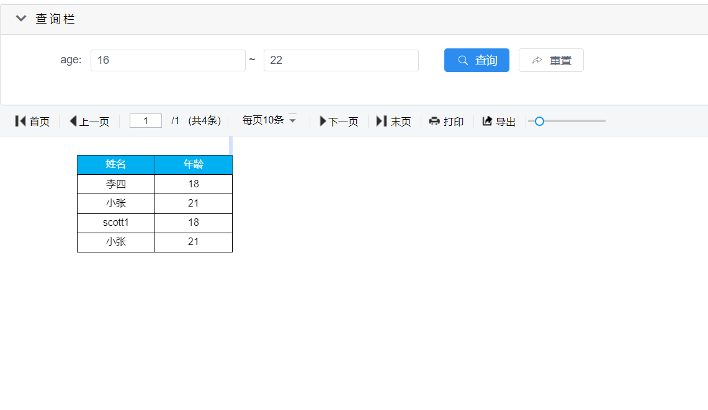Image resolution: width=708 pixels, height=410 pixels.
Task: Click the blue 查询 search button
Action: click(x=477, y=60)
